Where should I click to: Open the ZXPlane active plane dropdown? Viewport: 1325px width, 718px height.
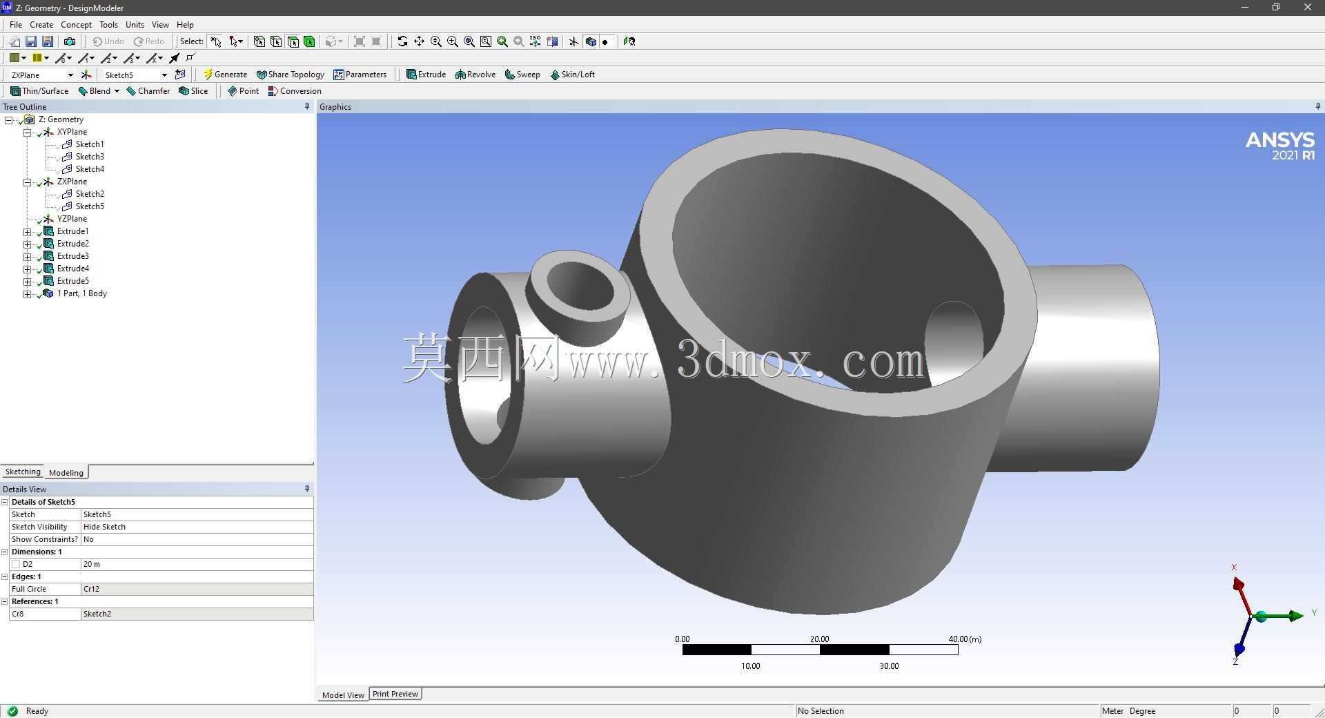coord(70,75)
